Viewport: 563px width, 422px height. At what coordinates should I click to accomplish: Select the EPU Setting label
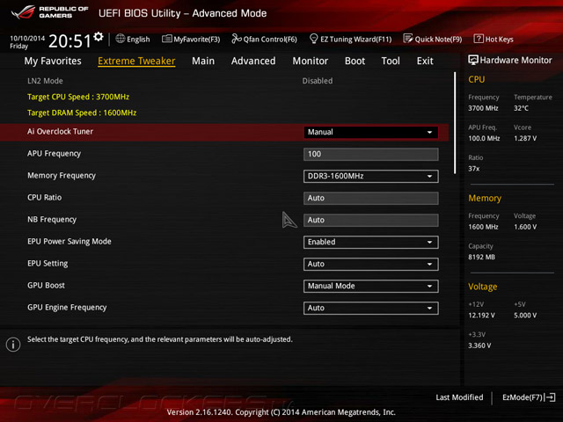pyautogui.click(x=48, y=264)
